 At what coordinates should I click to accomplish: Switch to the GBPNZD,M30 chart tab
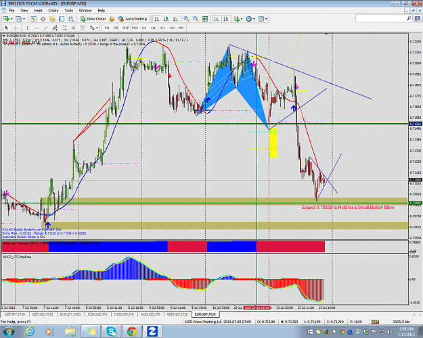pyautogui.click(x=177, y=314)
